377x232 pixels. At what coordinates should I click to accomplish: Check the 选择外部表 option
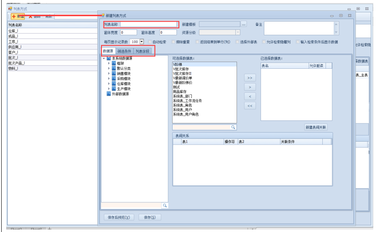[237, 42]
